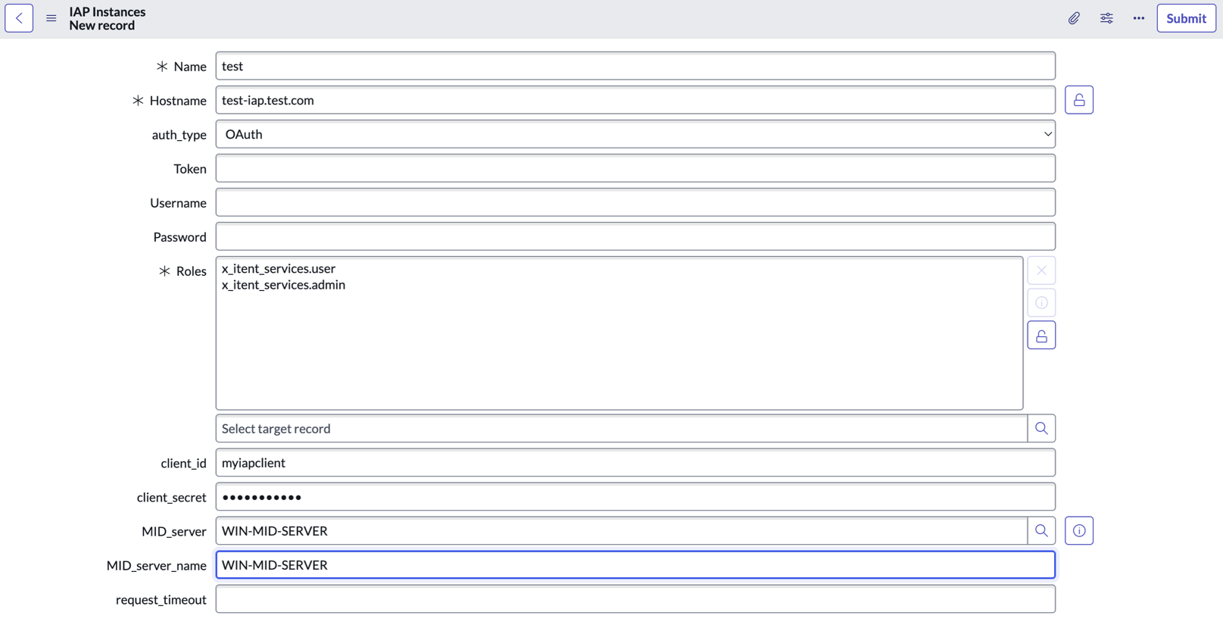Remove selected role with X icon
Image resolution: width=1226 pixels, height=625 pixels.
[x=1041, y=270]
